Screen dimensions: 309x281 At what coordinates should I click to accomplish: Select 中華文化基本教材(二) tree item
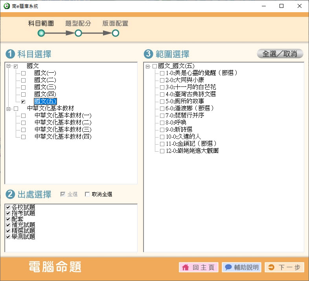[x=63, y=123]
